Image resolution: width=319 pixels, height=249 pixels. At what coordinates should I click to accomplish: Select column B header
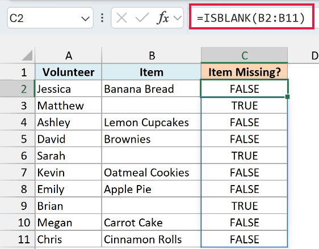click(152, 55)
